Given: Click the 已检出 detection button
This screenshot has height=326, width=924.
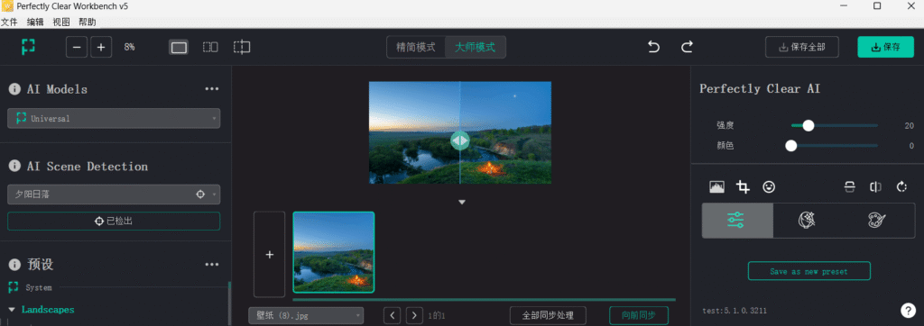Looking at the screenshot, I should click(x=114, y=222).
